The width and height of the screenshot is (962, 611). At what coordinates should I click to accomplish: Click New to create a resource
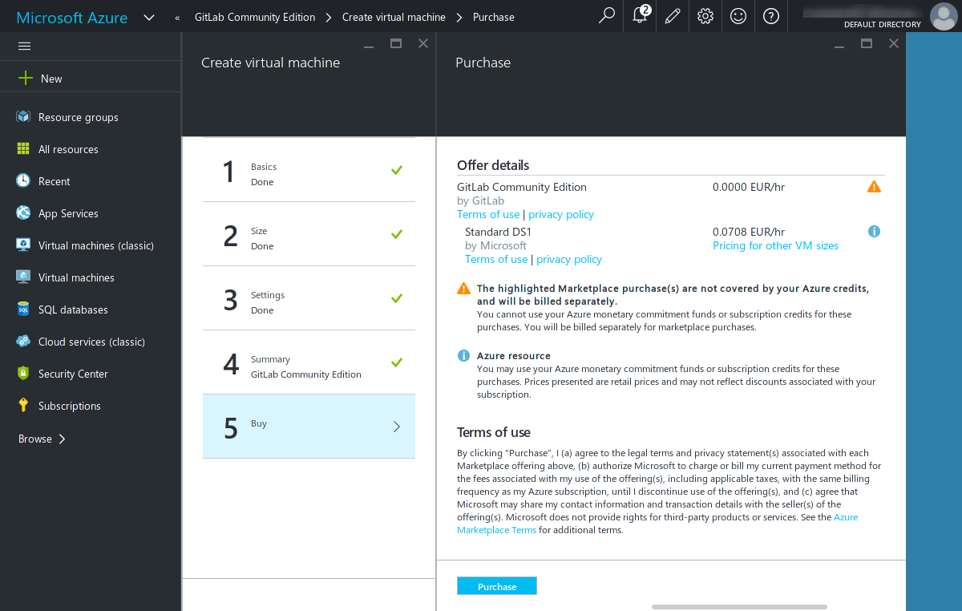click(42, 78)
